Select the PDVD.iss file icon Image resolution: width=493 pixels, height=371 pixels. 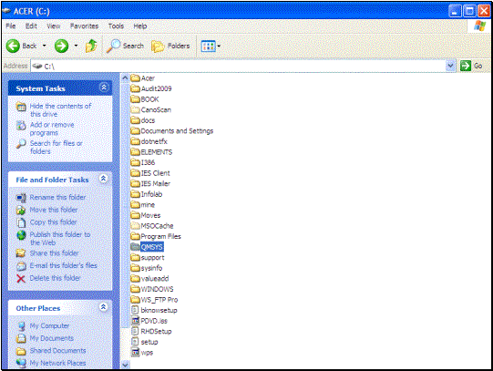(135, 321)
